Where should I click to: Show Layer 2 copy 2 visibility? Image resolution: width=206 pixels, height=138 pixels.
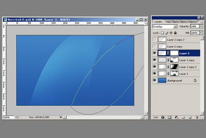click(x=154, y=40)
